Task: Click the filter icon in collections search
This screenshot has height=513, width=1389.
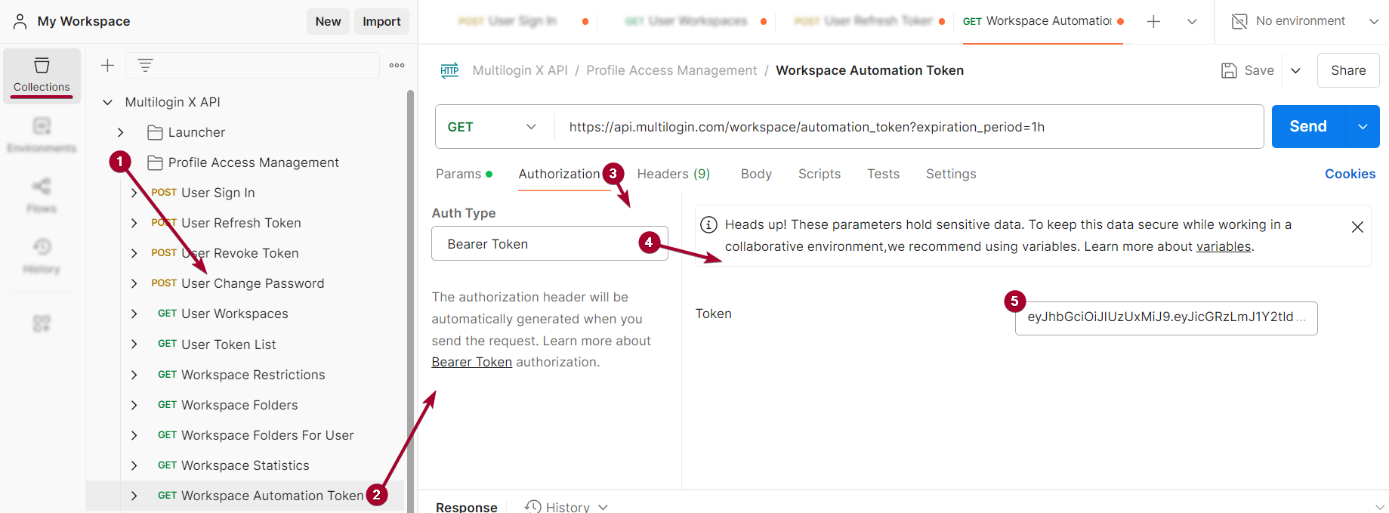Action: pyautogui.click(x=145, y=66)
